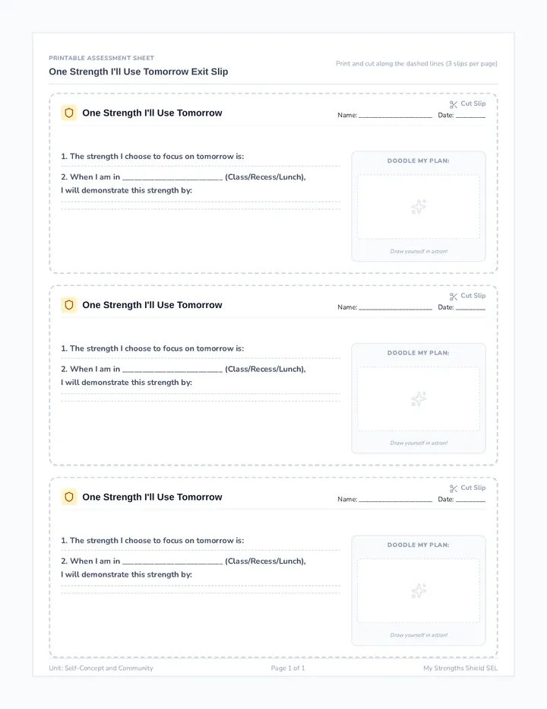Click scissors icon on second slip
The image size is (547, 709).
click(454, 297)
